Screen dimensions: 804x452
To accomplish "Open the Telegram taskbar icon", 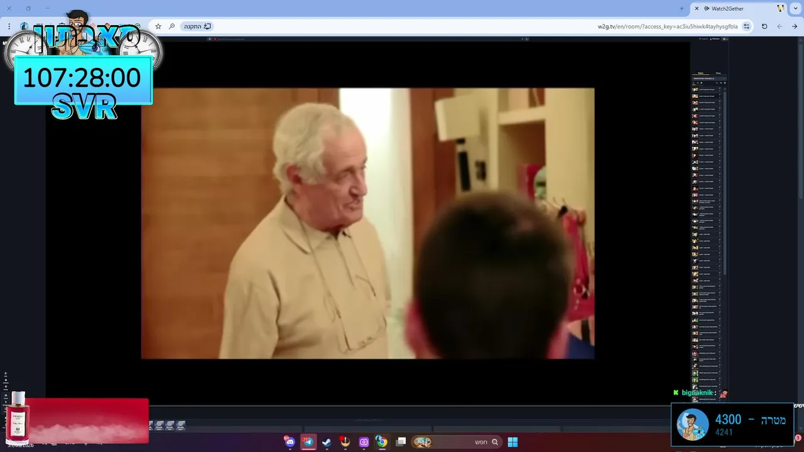I will tap(308, 442).
